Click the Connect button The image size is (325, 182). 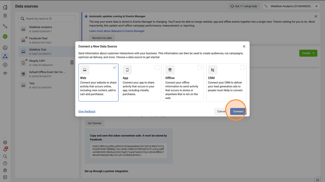click(238, 111)
